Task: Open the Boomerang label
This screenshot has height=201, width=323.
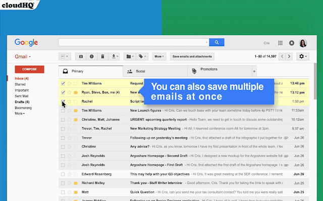Action: click(x=23, y=108)
